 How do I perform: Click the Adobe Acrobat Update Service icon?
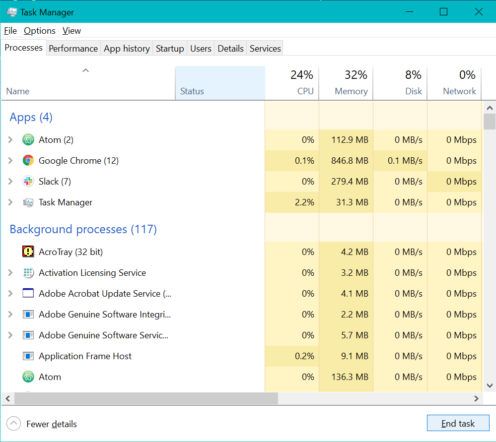coord(28,294)
